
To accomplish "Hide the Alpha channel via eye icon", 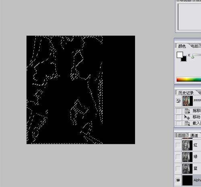I will (x=178, y=180).
